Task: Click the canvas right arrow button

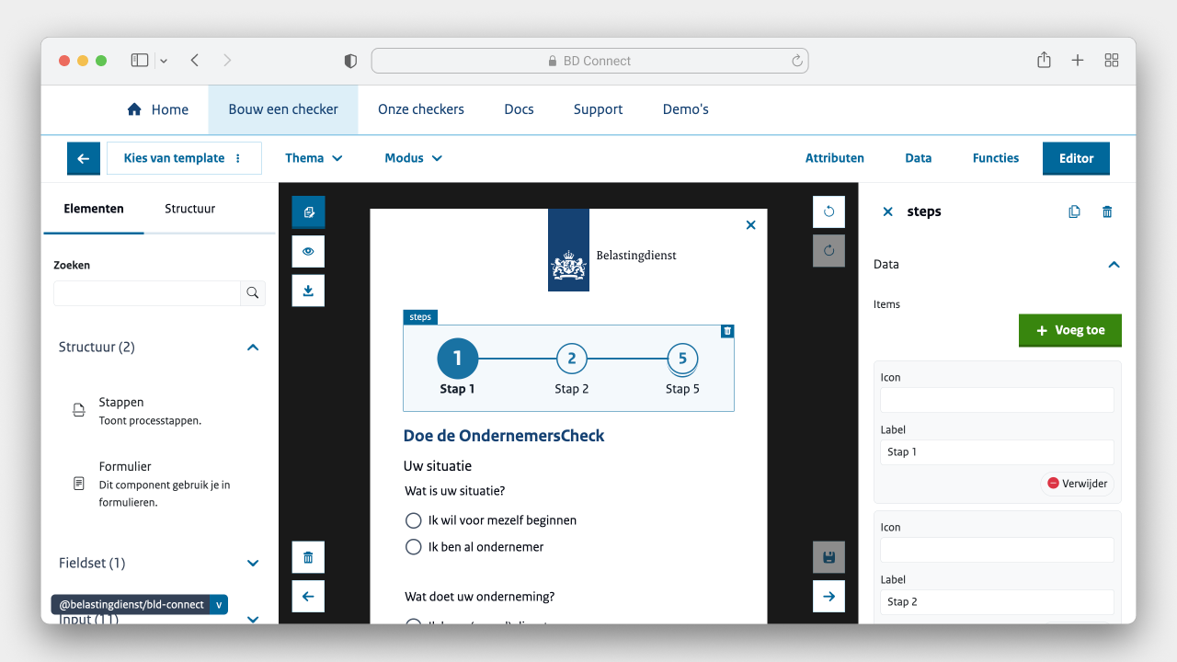Action: coord(828,596)
